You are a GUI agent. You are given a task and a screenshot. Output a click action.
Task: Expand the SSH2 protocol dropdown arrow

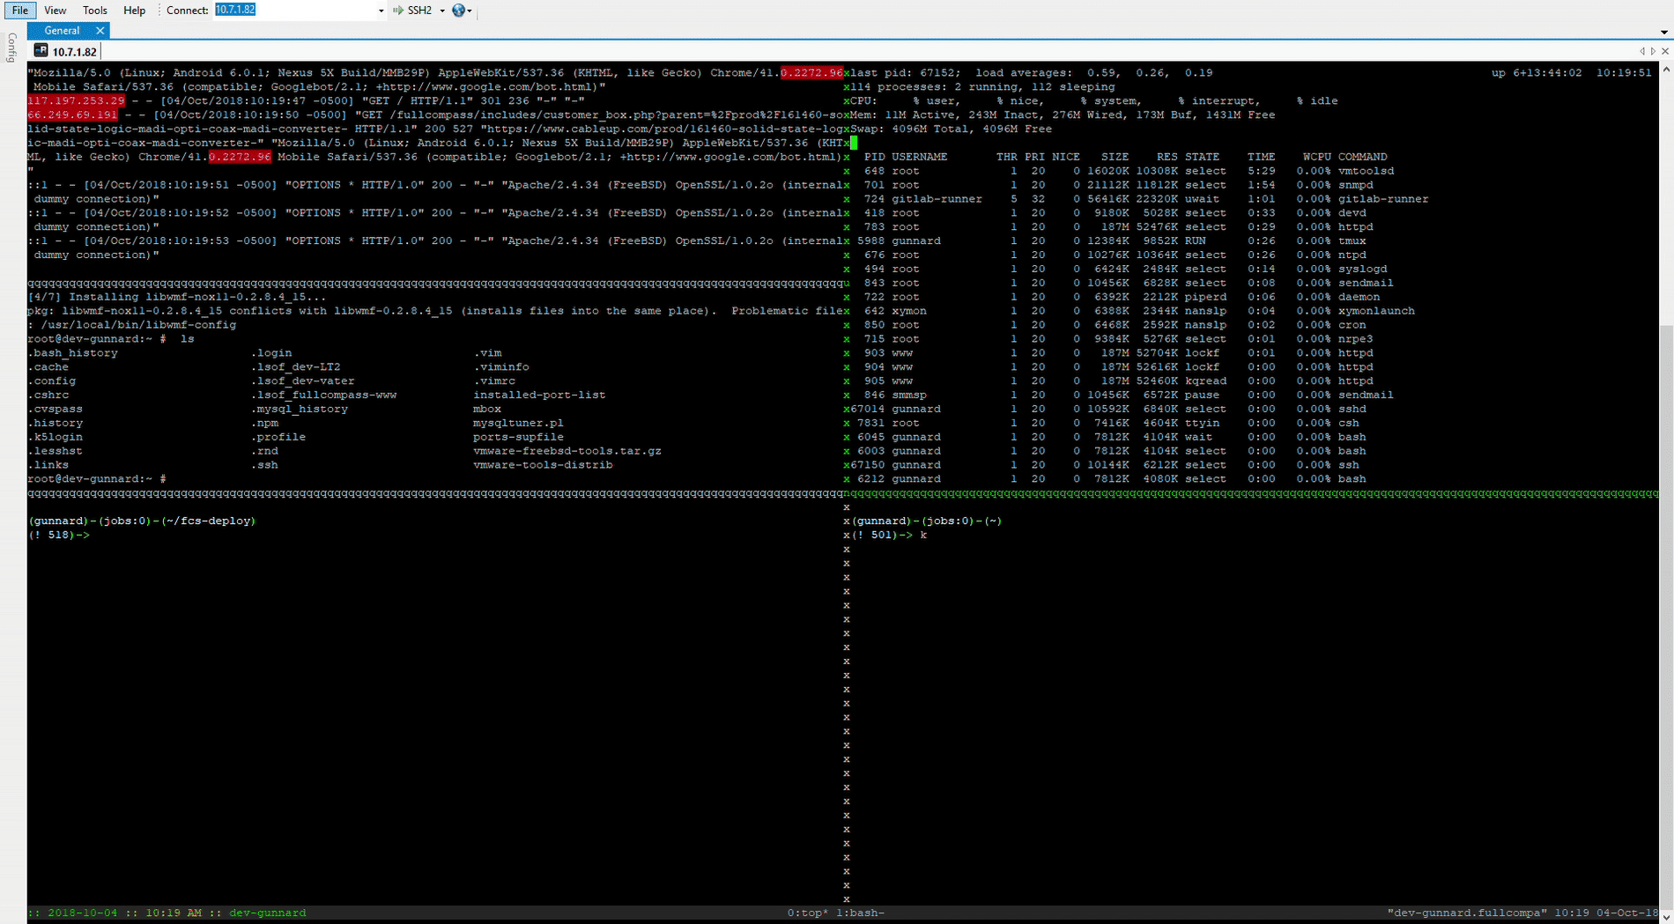[x=442, y=11]
